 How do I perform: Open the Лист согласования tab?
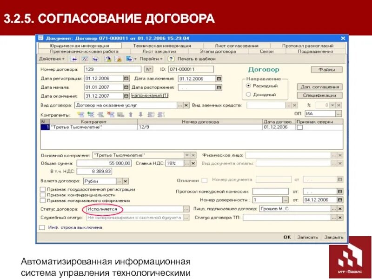point(237,46)
